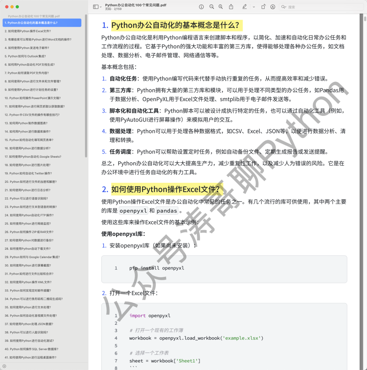Select item 23 文本到语音的转换
Viewport: 367px width, 370px height.
(42, 207)
